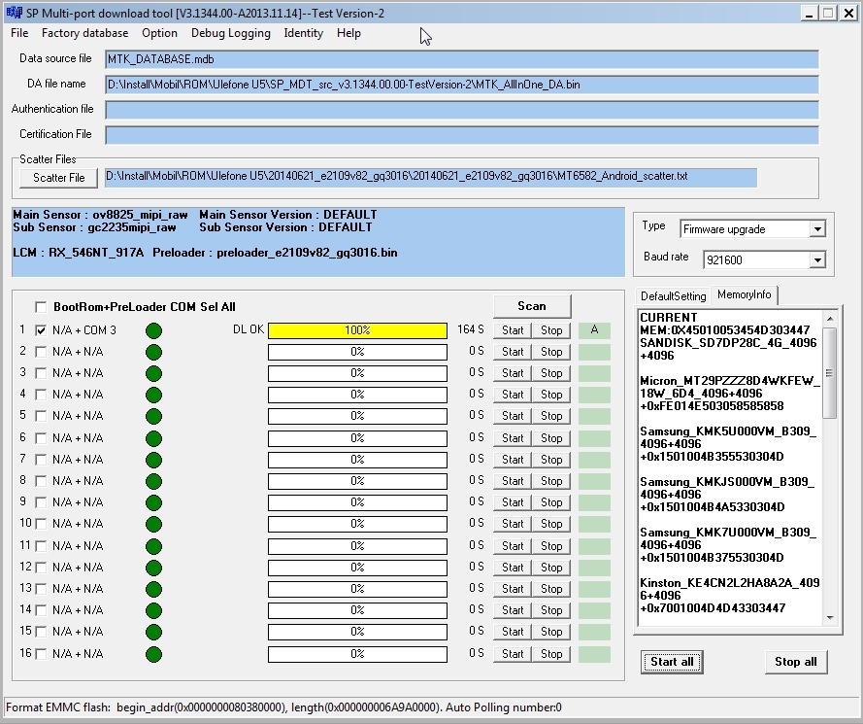
Task: Click the green status indicator for port 1
Action: 153,331
